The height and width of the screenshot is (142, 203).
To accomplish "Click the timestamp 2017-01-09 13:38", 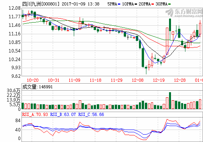I will coord(80,4).
